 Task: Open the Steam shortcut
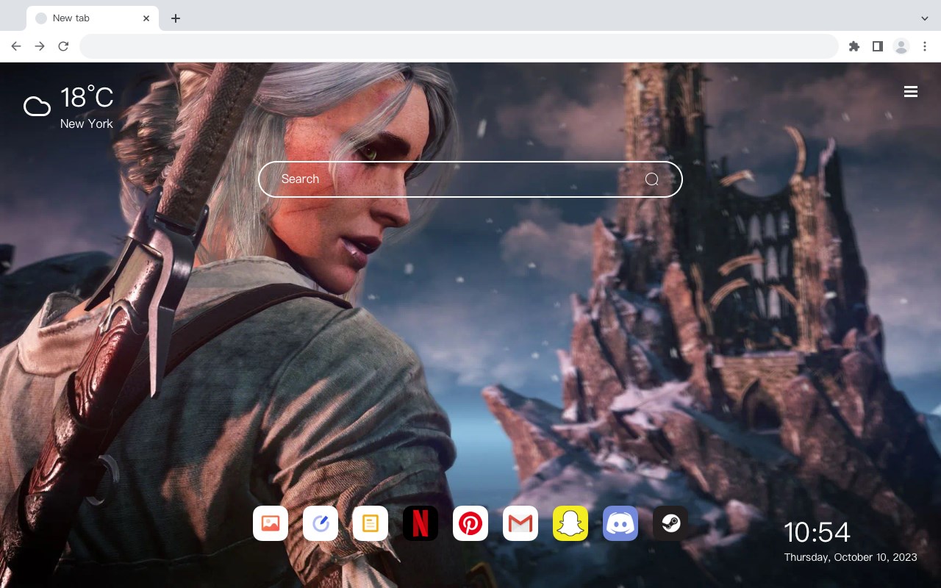(x=670, y=523)
